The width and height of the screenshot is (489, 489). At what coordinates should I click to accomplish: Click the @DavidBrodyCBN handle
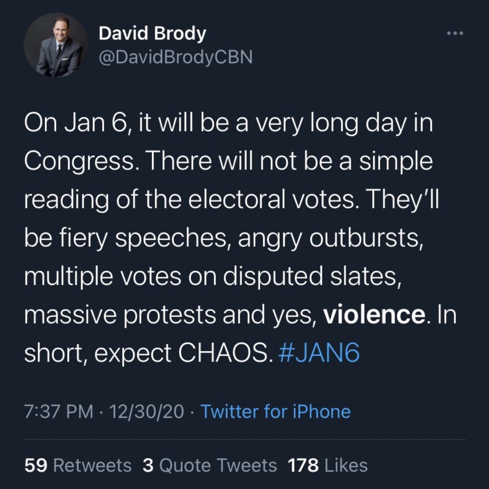(x=175, y=57)
